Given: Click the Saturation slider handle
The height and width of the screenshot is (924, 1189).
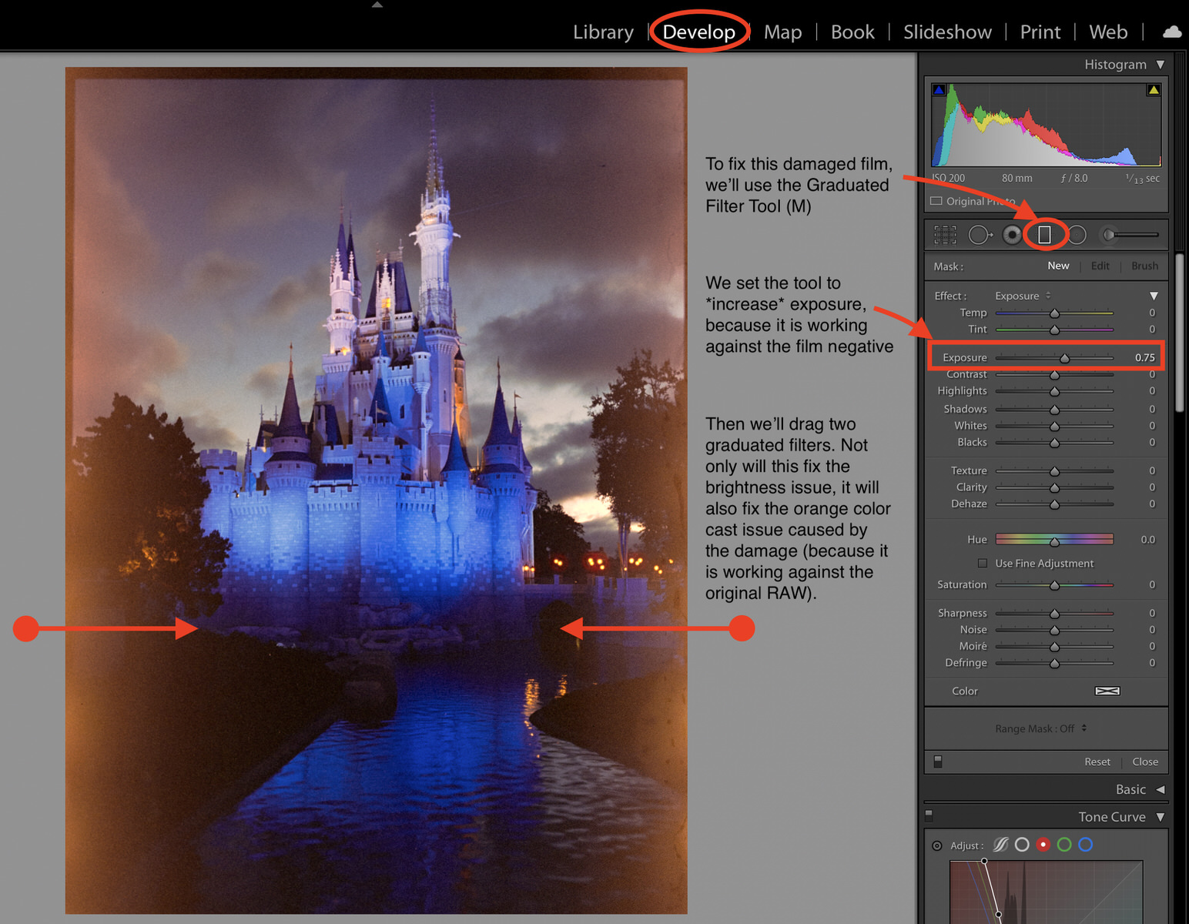Looking at the screenshot, I should [1054, 585].
